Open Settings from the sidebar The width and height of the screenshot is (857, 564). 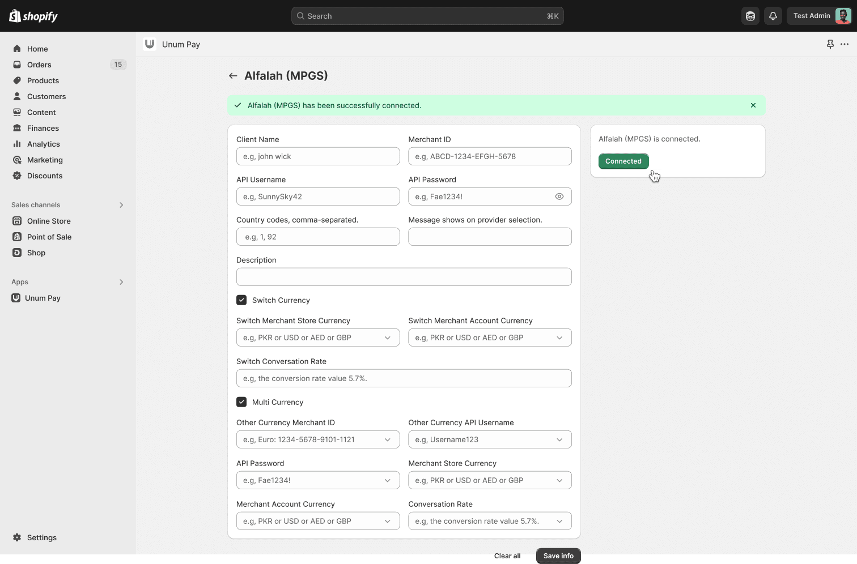(41, 537)
